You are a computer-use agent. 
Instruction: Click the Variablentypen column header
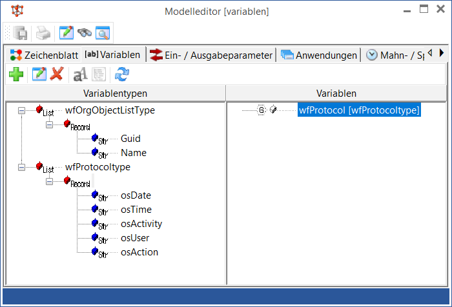coord(115,94)
